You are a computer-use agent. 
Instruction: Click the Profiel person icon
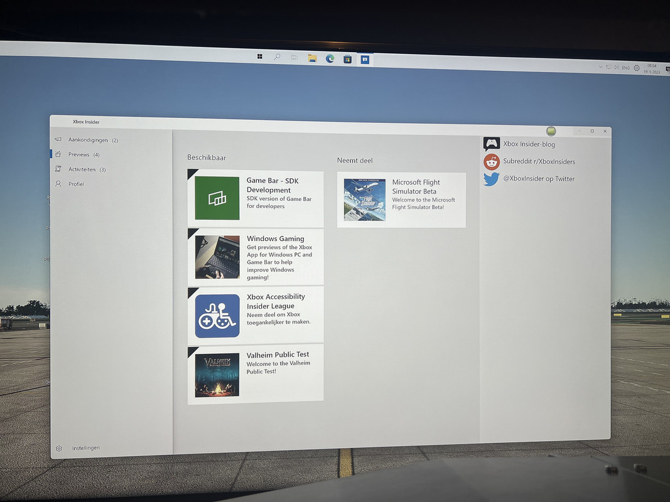coord(58,184)
